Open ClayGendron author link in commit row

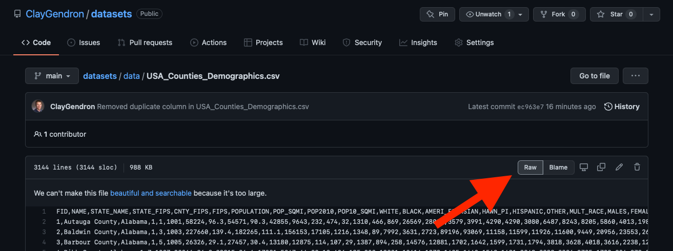point(72,107)
